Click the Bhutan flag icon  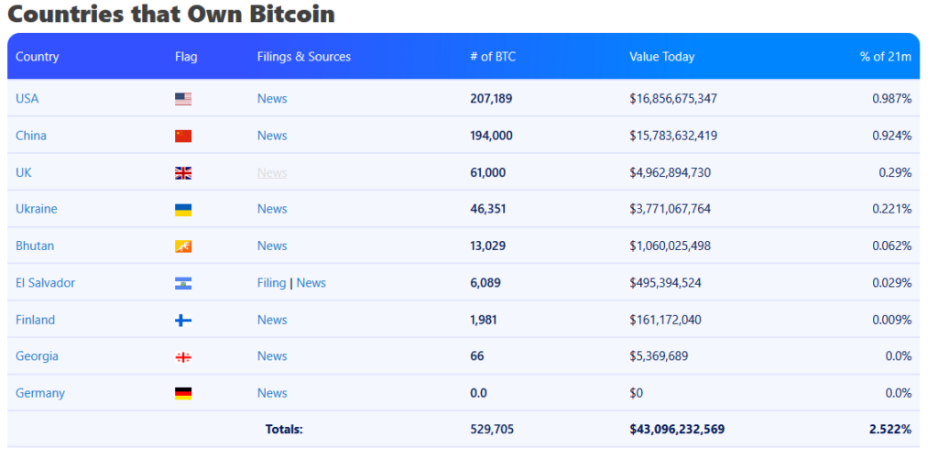(183, 246)
